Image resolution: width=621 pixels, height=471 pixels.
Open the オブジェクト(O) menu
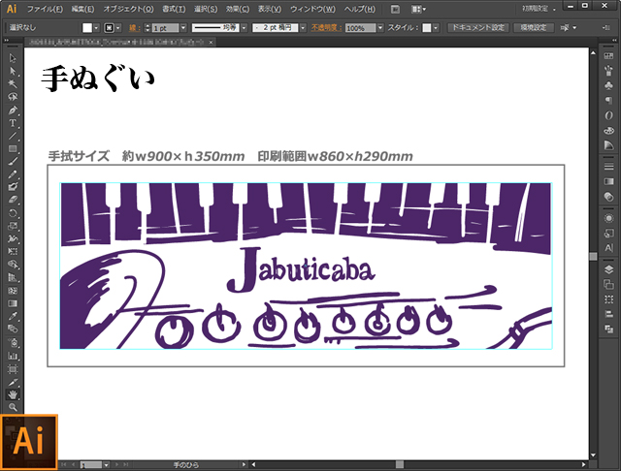point(128,9)
